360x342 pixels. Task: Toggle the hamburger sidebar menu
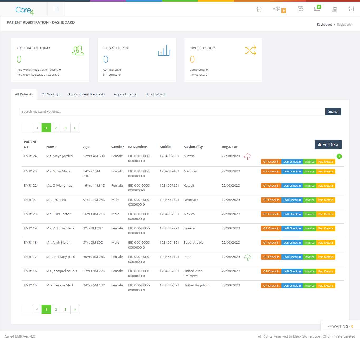coord(56,9)
